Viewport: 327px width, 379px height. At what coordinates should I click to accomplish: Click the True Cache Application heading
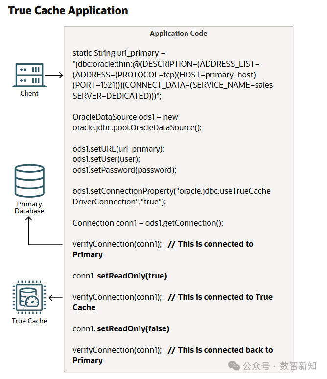[68, 10]
